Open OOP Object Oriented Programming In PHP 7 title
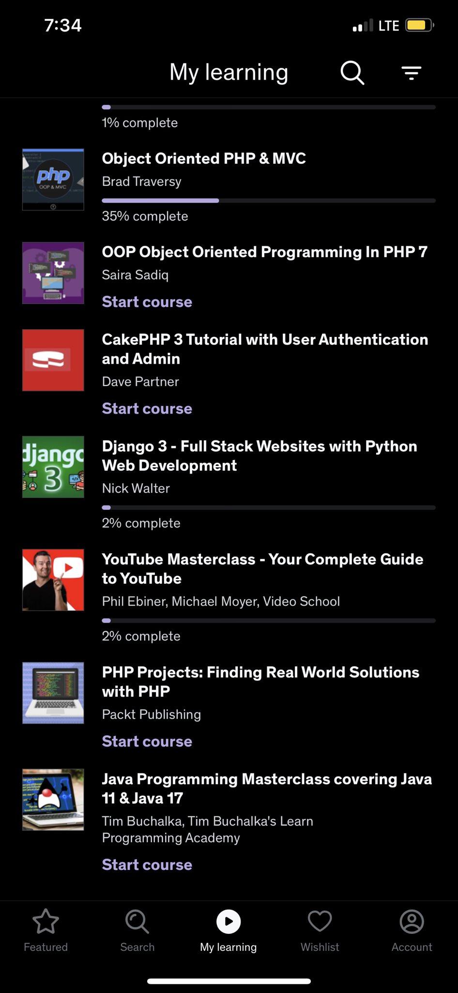The height and width of the screenshot is (993, 458). click(x=264, y=252)
